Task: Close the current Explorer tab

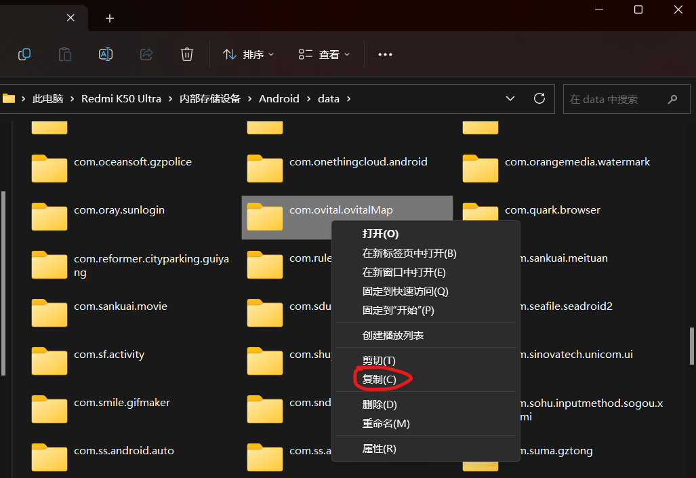Action: pyautogui.click(x=70, y=18)
